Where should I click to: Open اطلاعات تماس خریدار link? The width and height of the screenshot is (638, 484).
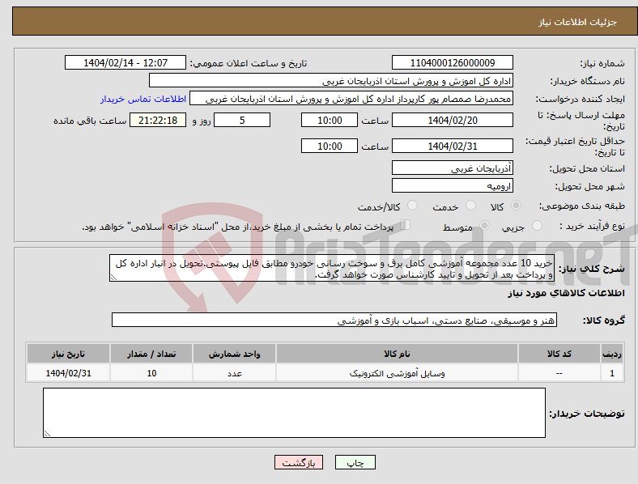click(x=143, y=99)
